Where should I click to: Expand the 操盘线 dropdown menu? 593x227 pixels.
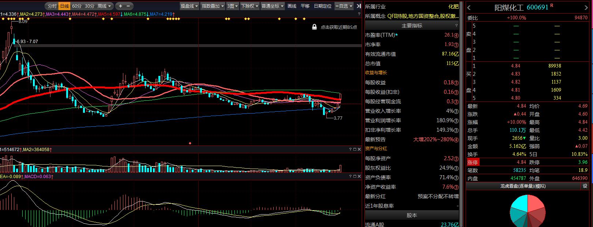[189, 6]
